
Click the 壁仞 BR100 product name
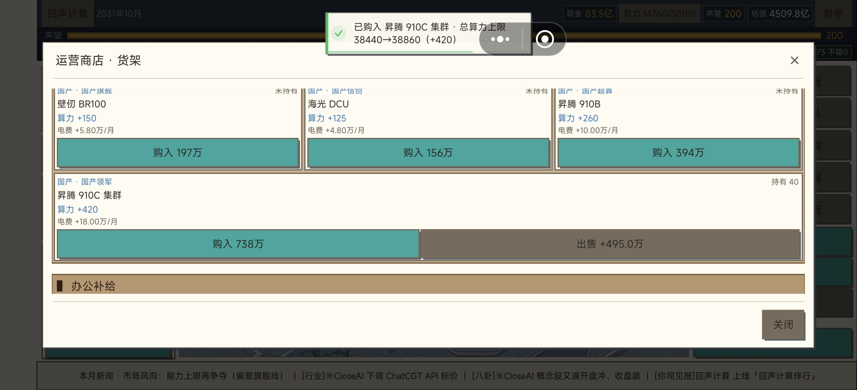coord(81,104)
